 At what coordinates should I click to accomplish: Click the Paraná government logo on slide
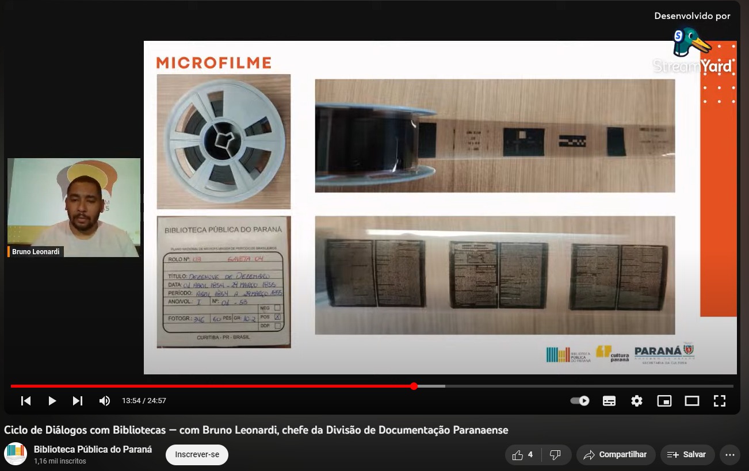664,354
